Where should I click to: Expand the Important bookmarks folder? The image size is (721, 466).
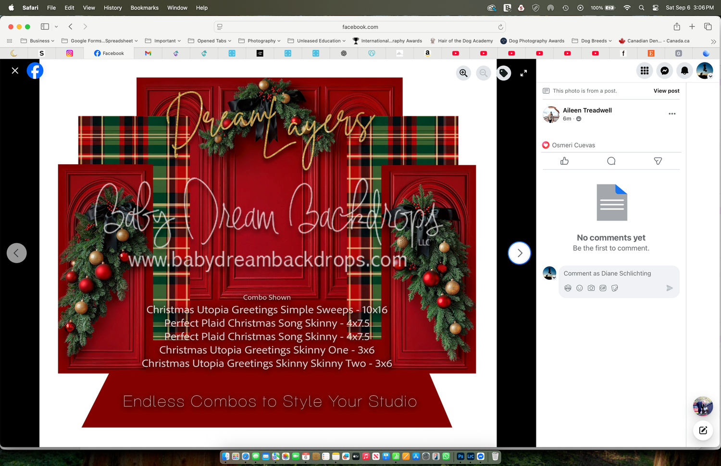pyautogui.click(x=163, y=41)
